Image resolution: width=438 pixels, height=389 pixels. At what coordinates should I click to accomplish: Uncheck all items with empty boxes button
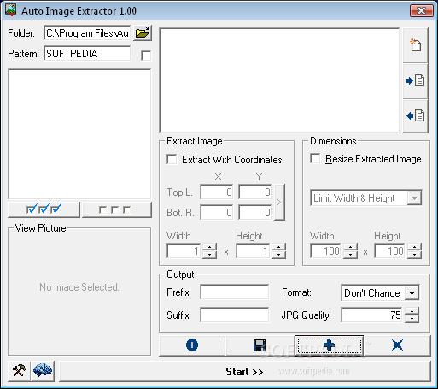[117, 209]
